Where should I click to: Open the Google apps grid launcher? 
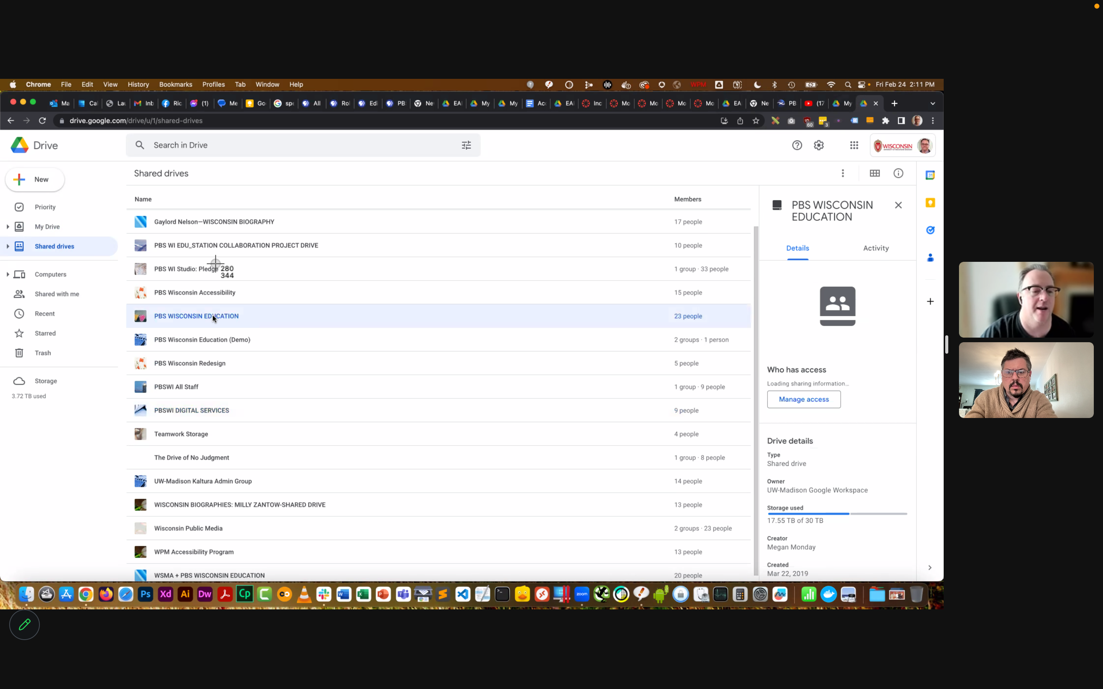854,145
